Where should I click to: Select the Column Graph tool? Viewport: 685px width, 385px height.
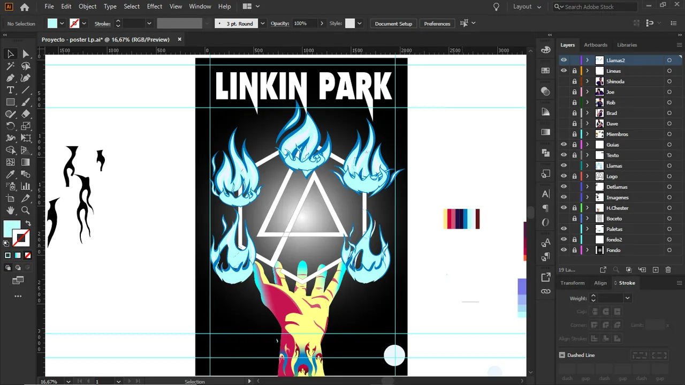tap(26, 186)
